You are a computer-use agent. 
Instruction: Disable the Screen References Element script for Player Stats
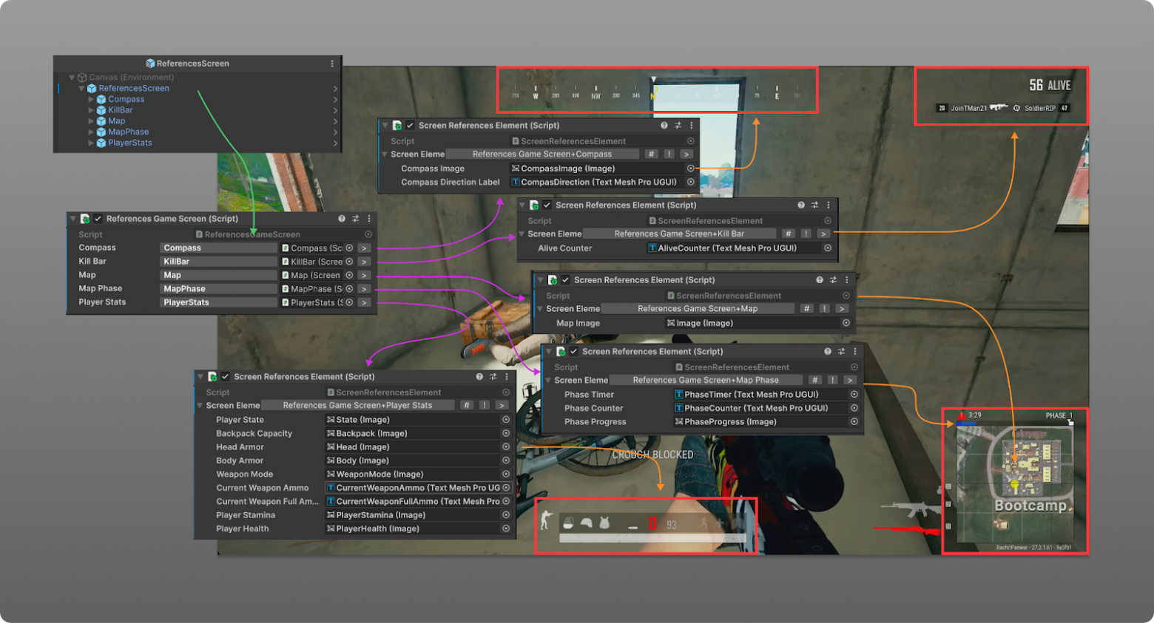tap(225, 377)
